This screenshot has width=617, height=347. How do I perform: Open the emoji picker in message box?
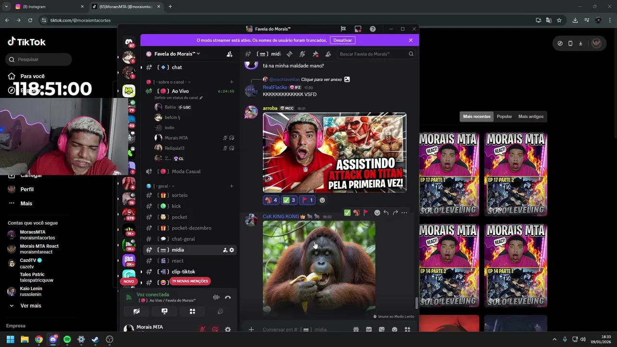[395, 330]
